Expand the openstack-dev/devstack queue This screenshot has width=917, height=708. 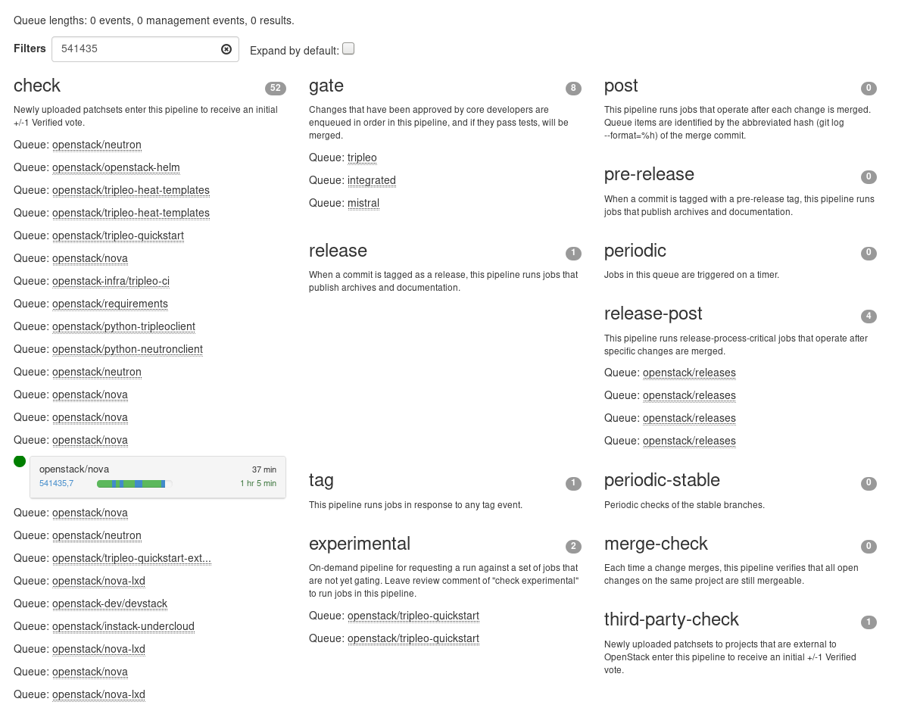(x=110, y=604)
